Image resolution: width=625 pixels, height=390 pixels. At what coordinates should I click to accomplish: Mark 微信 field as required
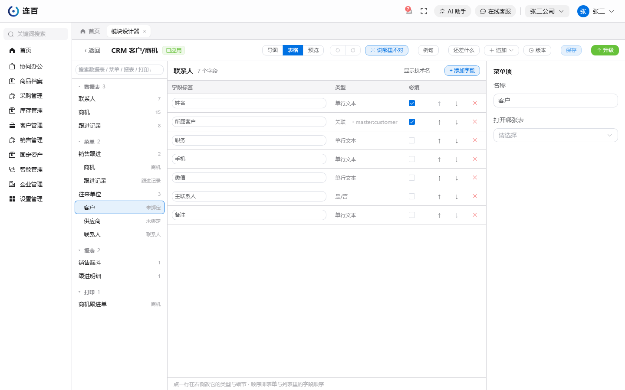click(412, 178)
